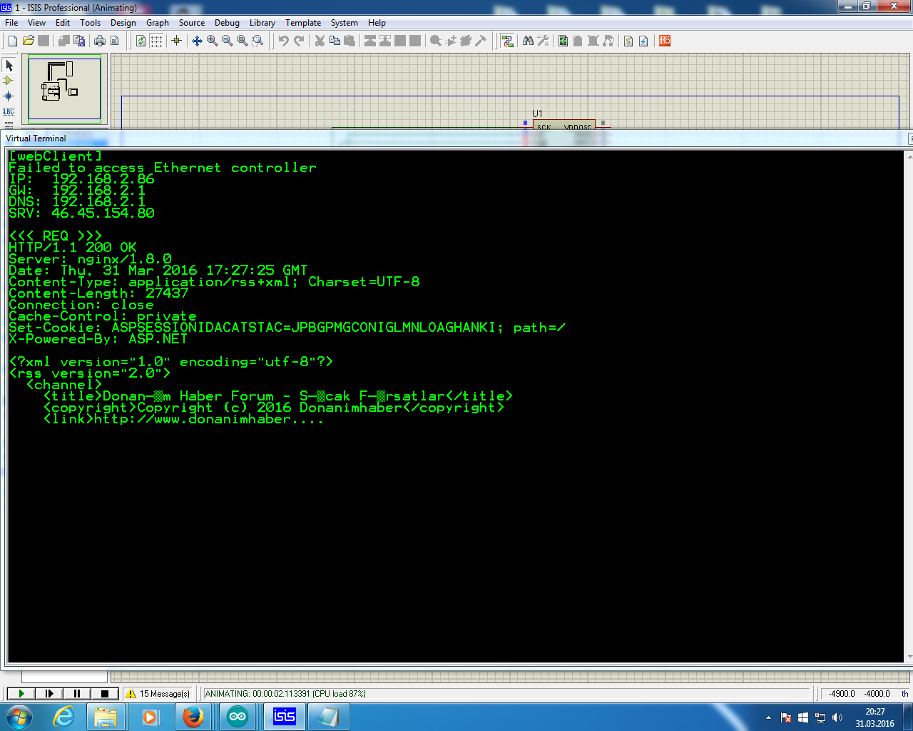Viewport: 913px width, 731px height.
Task: Open a design with the folder icon
Action: pyautogui.click(x=29, y=41)
